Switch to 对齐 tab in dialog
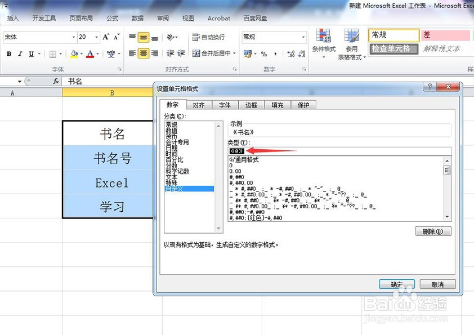 [x=199, y=105]
